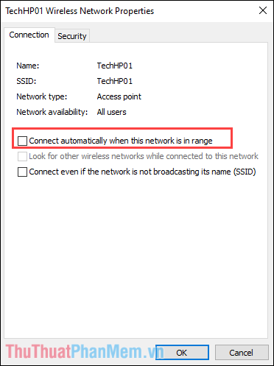Click the ThuThuatPhanMem.vn watermark logo

coord(85,351)
